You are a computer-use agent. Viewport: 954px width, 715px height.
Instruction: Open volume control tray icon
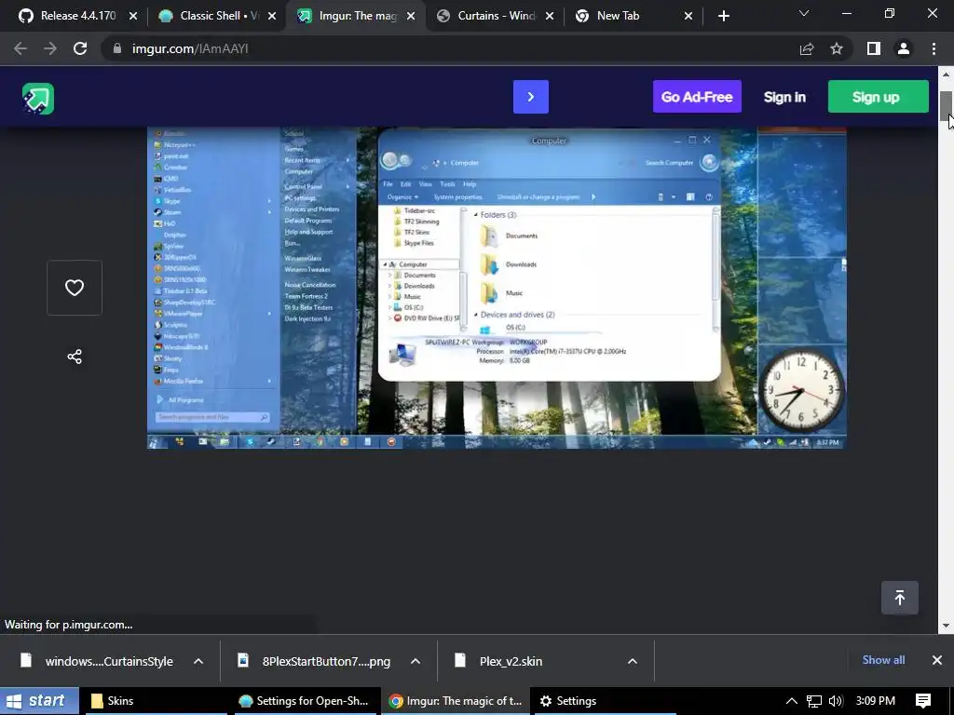click(x=836, y=701)
